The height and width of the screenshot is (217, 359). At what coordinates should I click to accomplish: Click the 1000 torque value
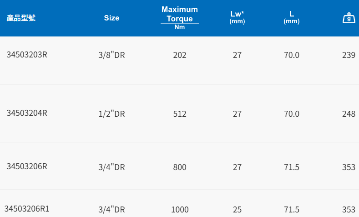180,210
